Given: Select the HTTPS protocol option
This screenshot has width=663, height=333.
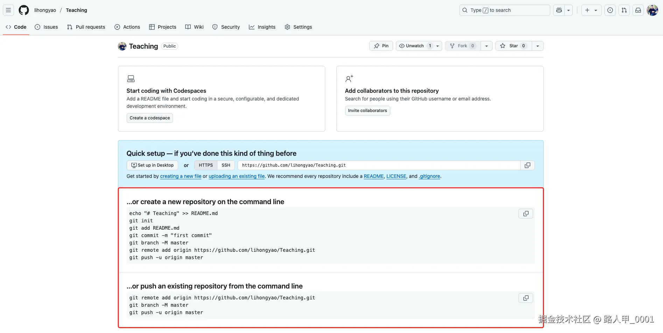Looking at the screenshot, I should (206, 165).
